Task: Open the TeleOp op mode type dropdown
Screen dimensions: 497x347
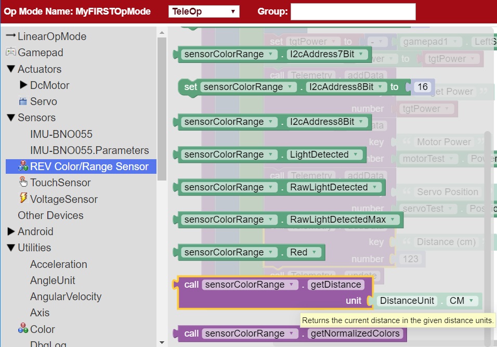Action: point(203,10)
